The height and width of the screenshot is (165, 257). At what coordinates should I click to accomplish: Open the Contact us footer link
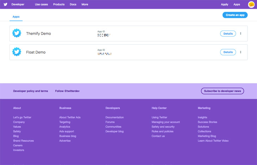(x=158, y=136)
